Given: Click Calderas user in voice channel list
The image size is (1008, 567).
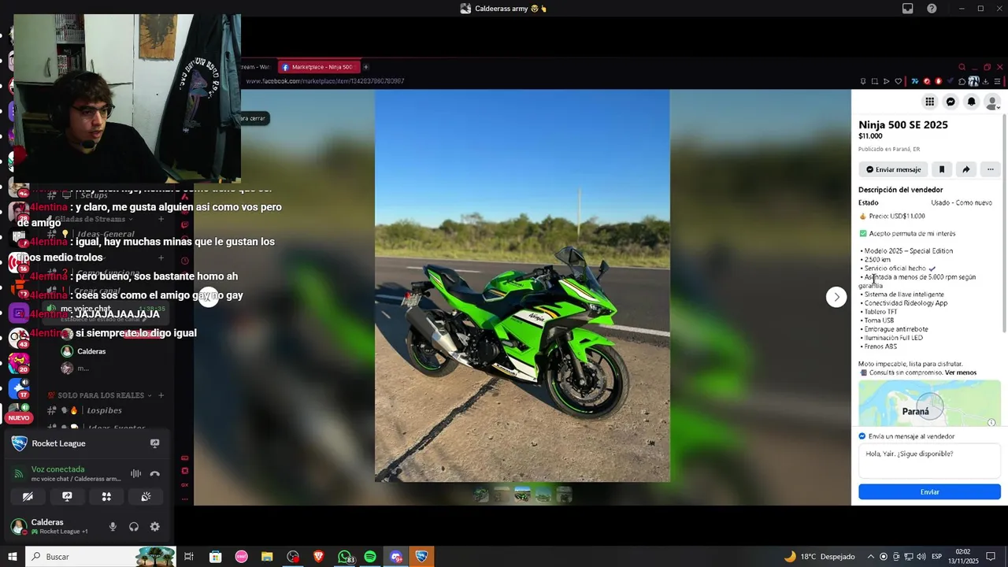Looking at the screenshot, I should 91,351.
